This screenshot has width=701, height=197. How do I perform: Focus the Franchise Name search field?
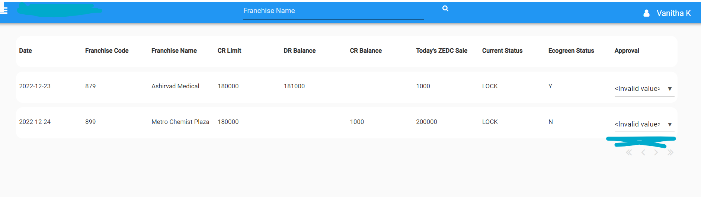tap(333, 11)
